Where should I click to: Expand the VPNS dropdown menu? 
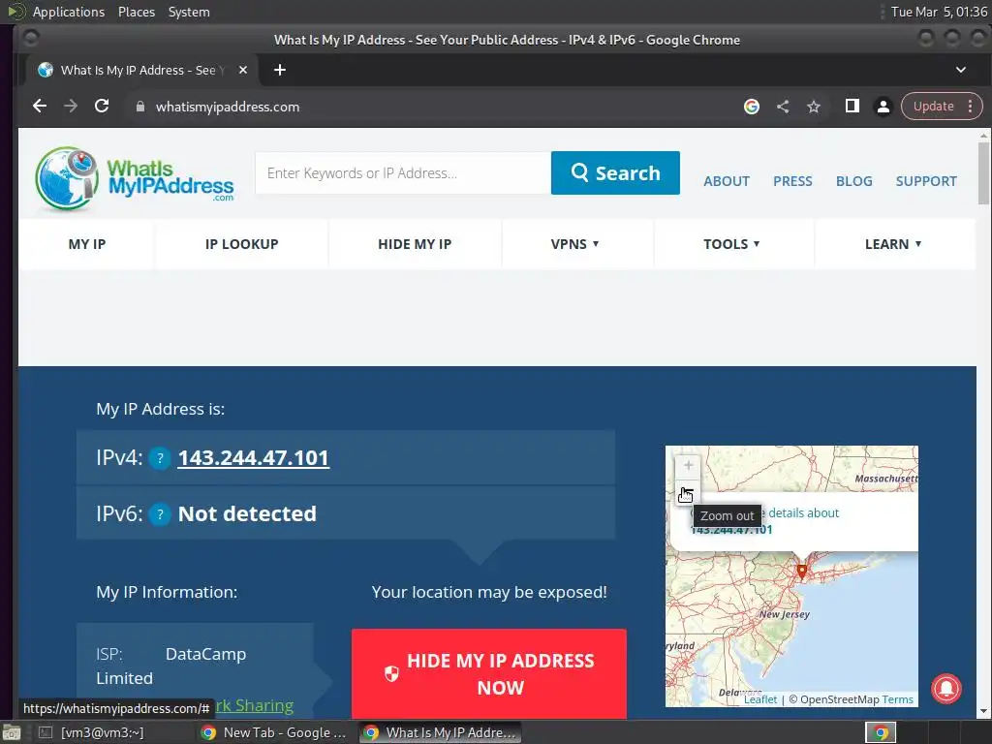(x=574, y=244)
